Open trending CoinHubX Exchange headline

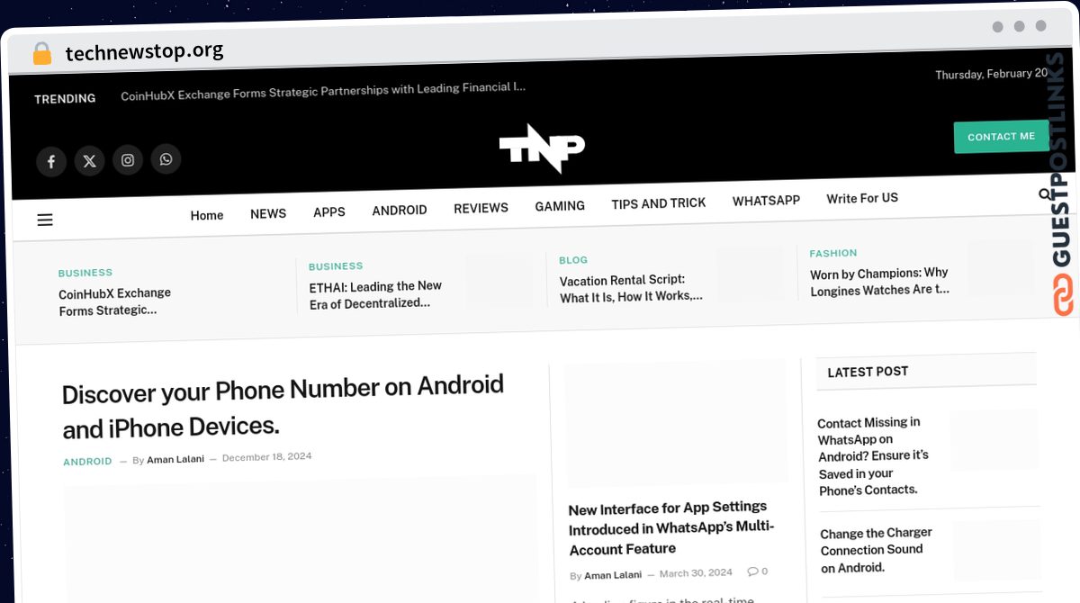323,90
